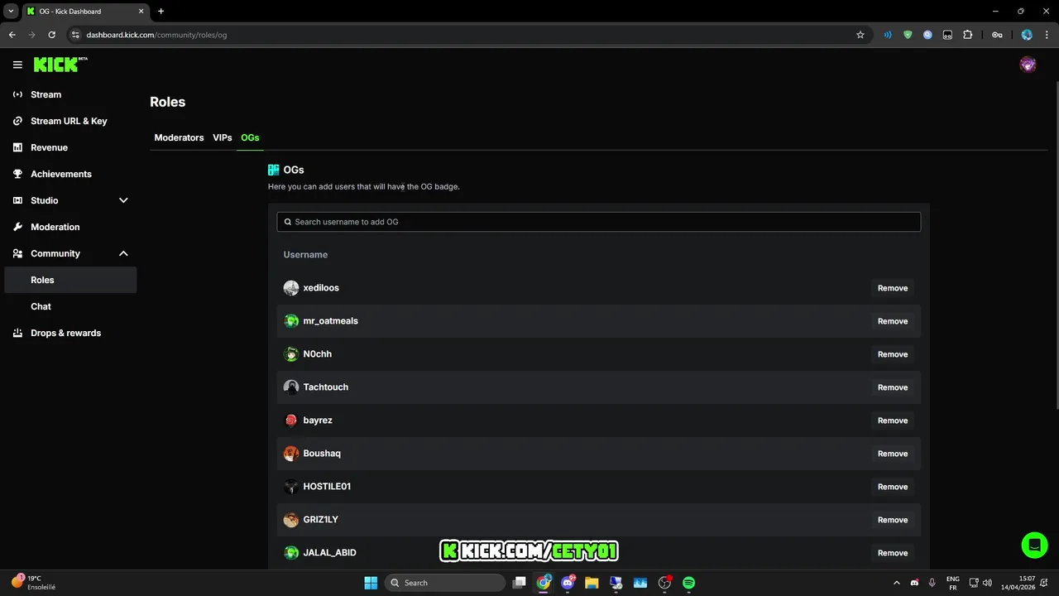Click bayrez avatar thumbnail
The image size is (1059, 596).
291,421
